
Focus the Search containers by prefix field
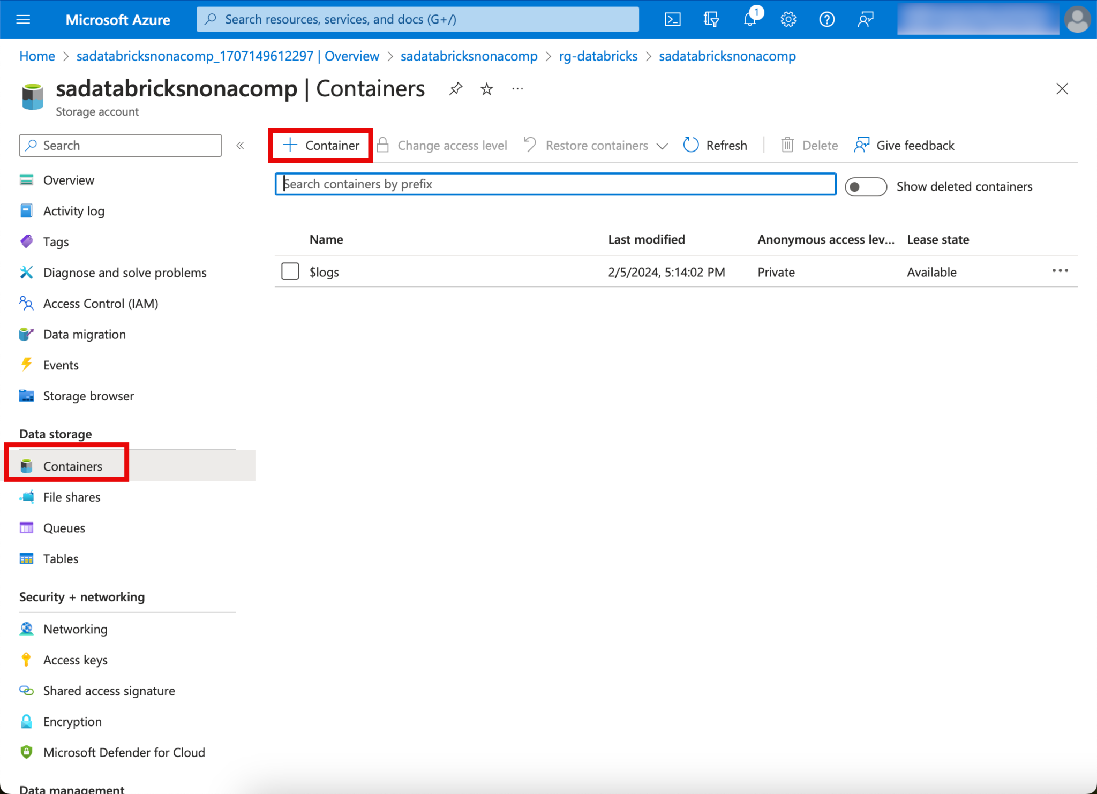click(x=555, y=184)
